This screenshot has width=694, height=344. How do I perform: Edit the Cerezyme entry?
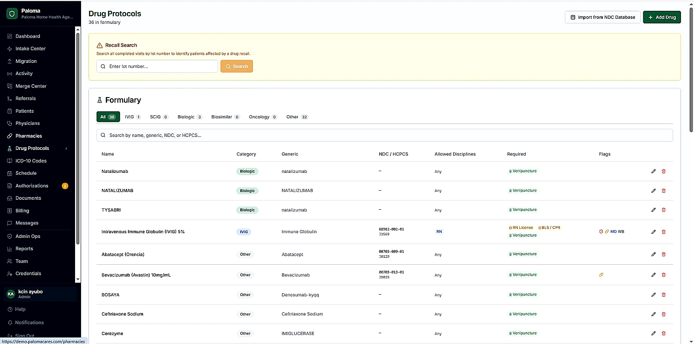coord(653,333)
